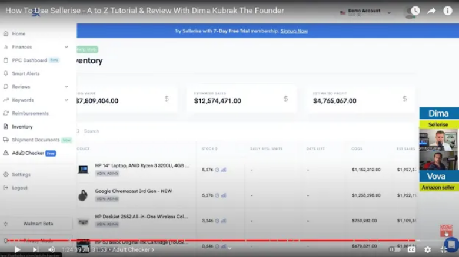Click the Reimbursements refresh icon
Viewport: 459px width, 257px height.
pyautogui.click(x=6, y=113)
